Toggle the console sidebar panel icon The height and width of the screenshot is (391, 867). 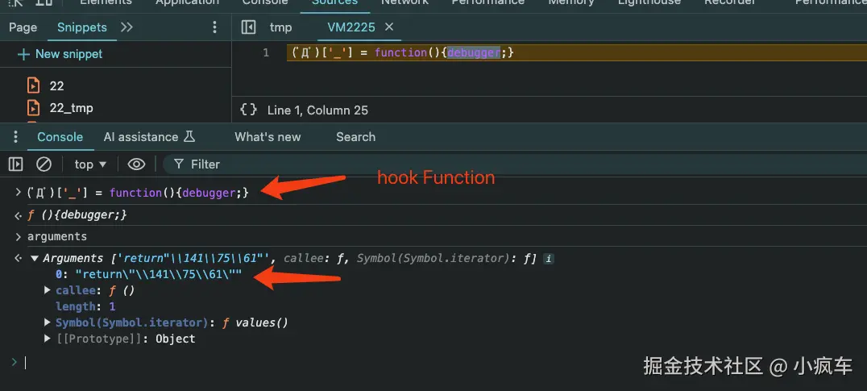click(x=15, y=164)
